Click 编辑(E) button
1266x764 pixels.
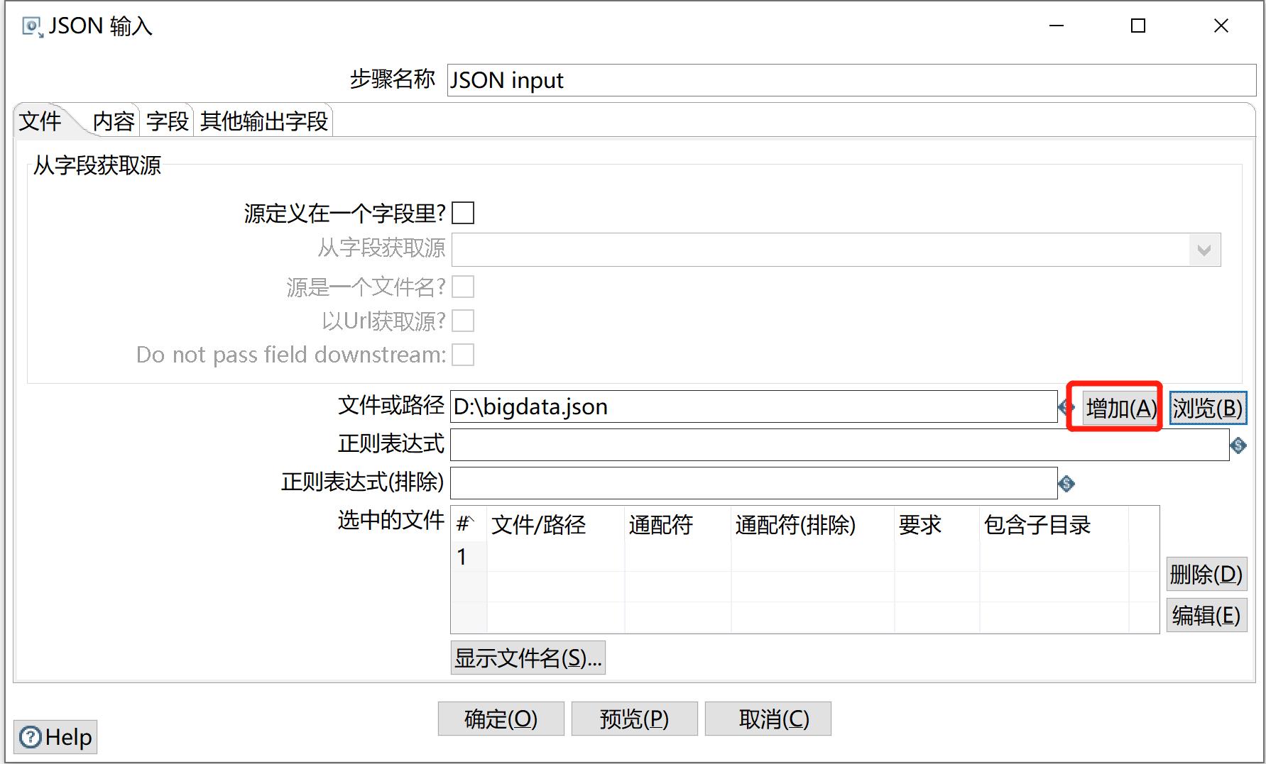(1206, 615)
